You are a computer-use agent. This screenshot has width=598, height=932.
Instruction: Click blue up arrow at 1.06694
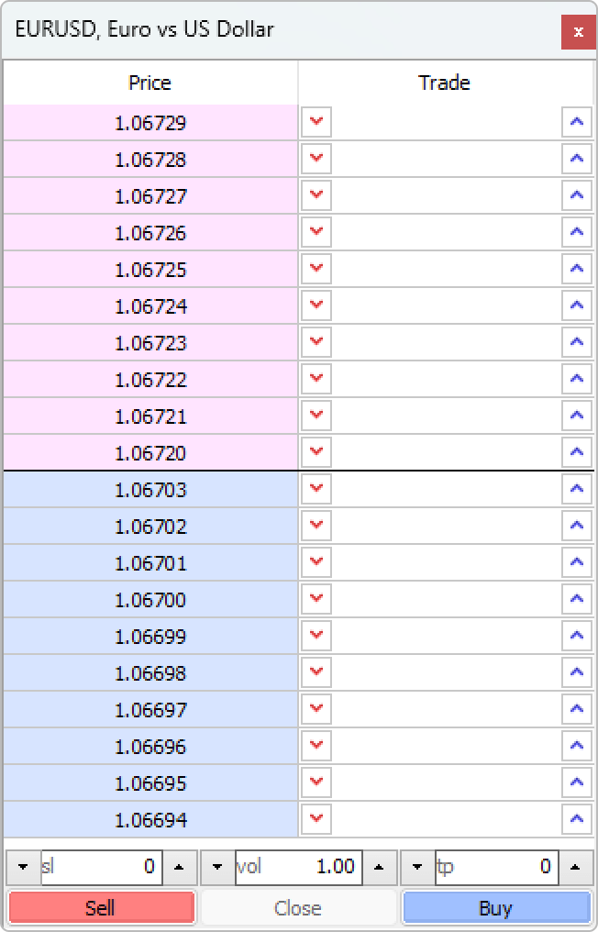coord(576,819)
